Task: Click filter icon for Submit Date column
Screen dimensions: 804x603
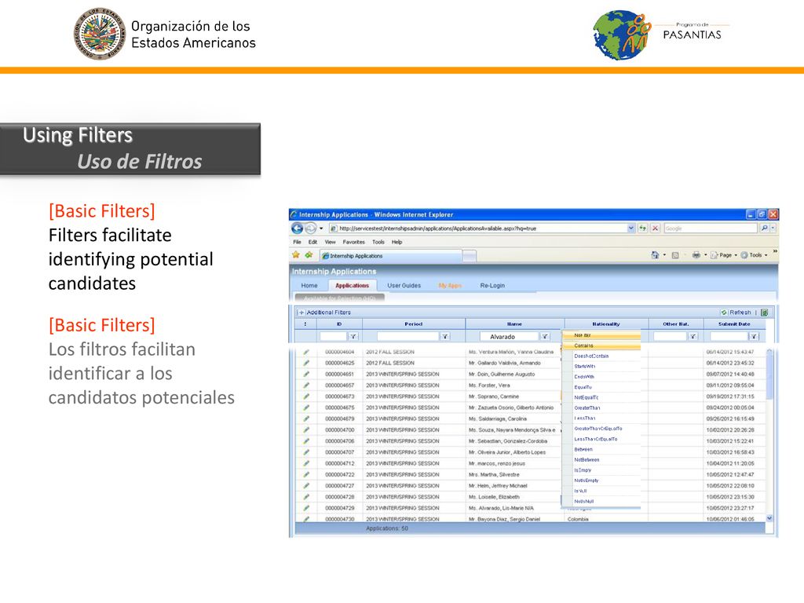Action: tap(754, 336)
